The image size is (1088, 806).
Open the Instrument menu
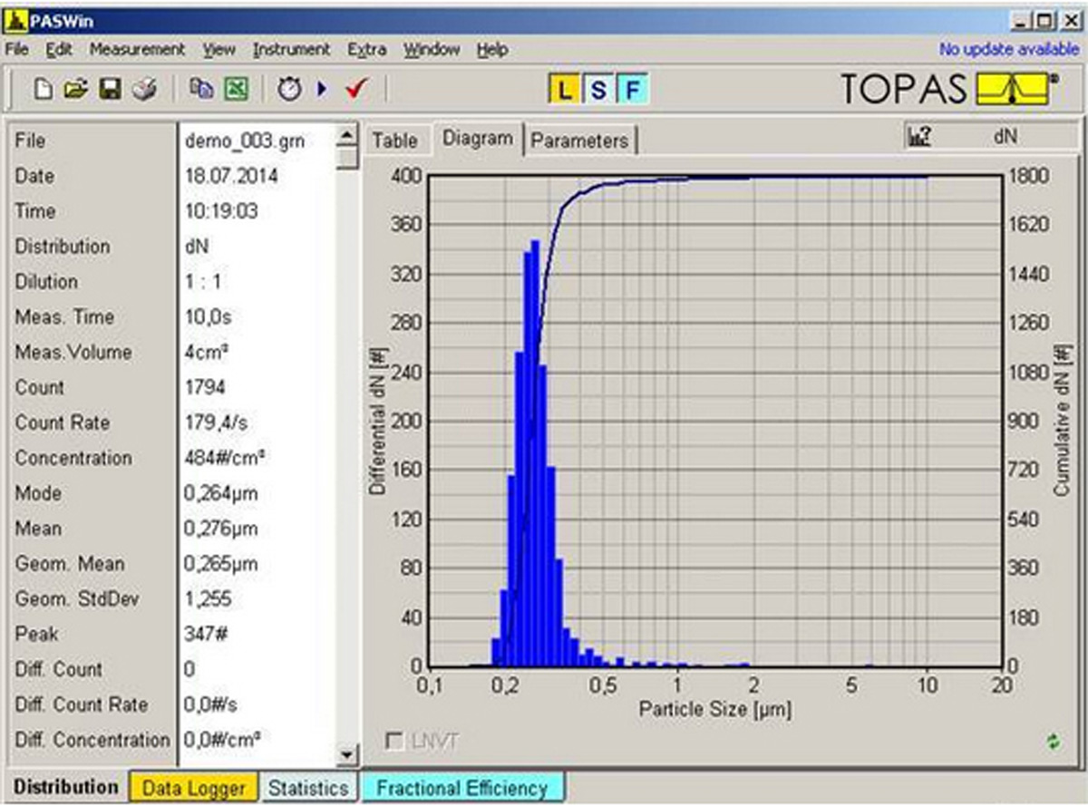[290, 50]
